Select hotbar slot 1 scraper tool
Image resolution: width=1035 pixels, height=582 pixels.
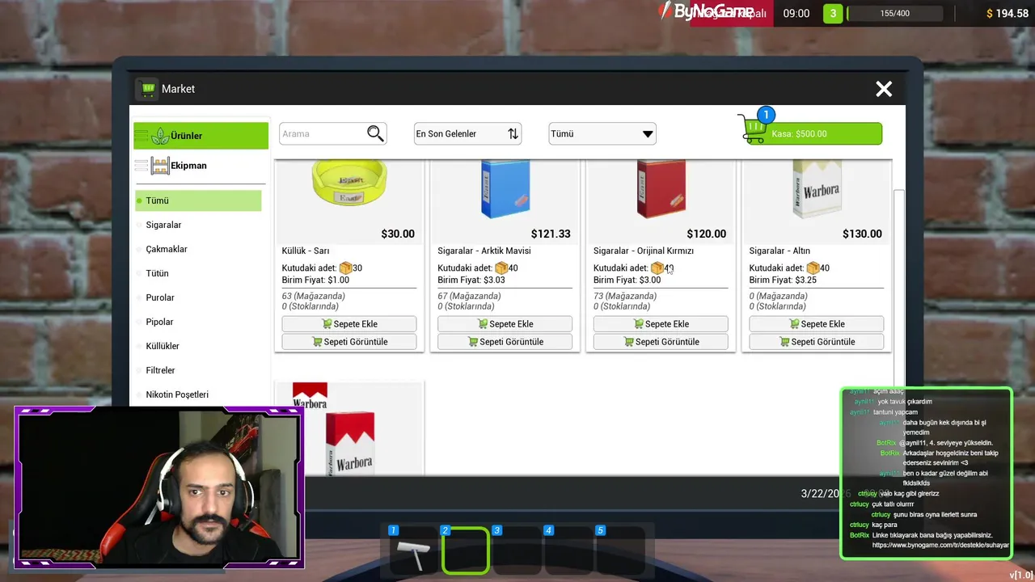point(413,552)
